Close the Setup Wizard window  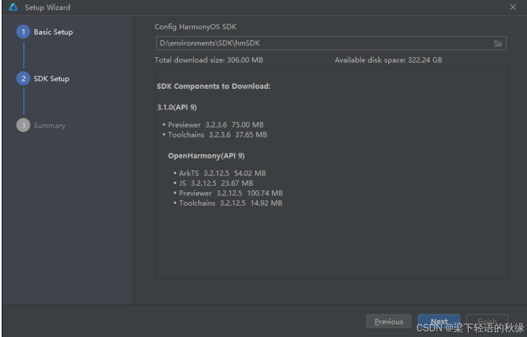pos(512,7)
